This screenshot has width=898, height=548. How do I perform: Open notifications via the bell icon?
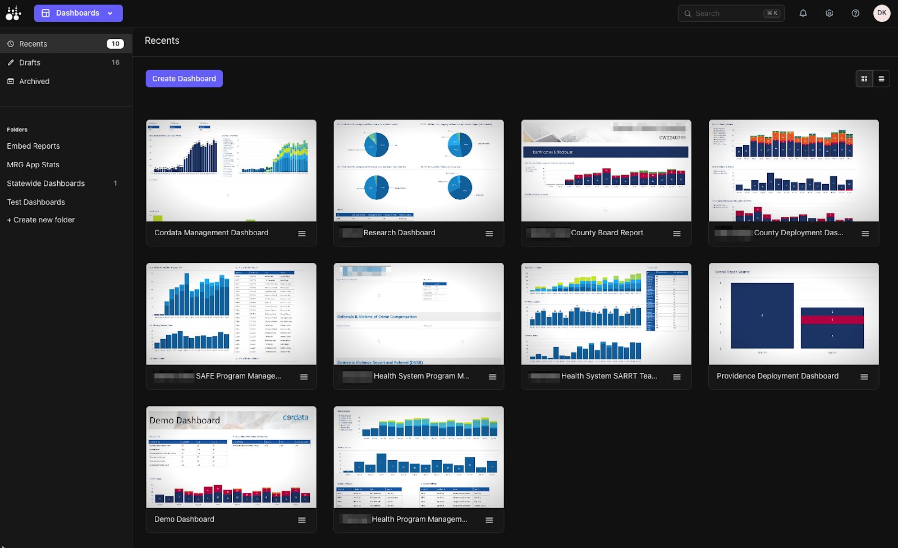coord(803,13)
